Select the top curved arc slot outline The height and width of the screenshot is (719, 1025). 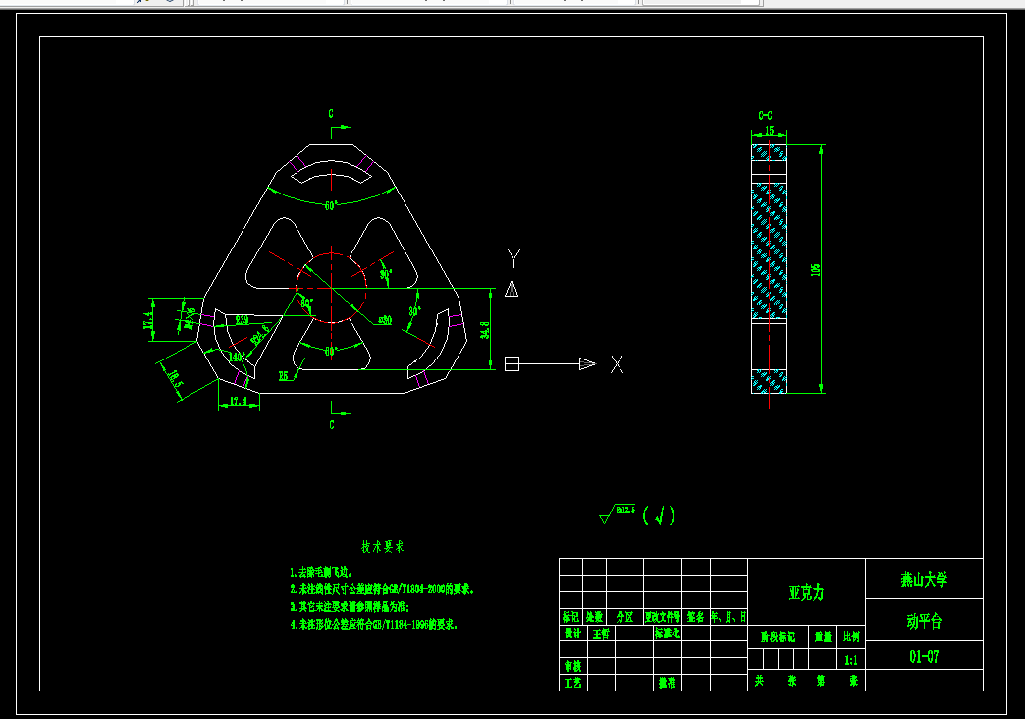332,172
